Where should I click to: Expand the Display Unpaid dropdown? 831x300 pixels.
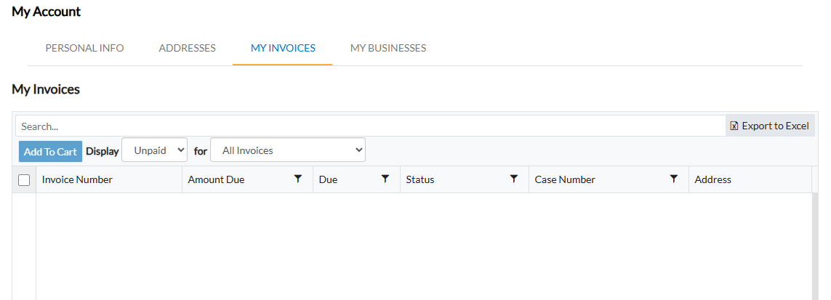click(154, 150)
